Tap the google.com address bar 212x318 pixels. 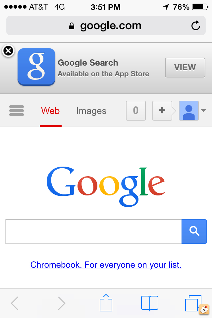[x=106, y=26]
